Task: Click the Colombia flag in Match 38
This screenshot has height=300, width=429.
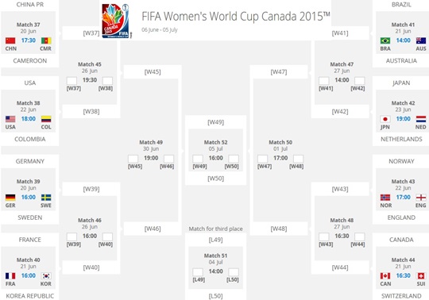Action: point(46,119)
